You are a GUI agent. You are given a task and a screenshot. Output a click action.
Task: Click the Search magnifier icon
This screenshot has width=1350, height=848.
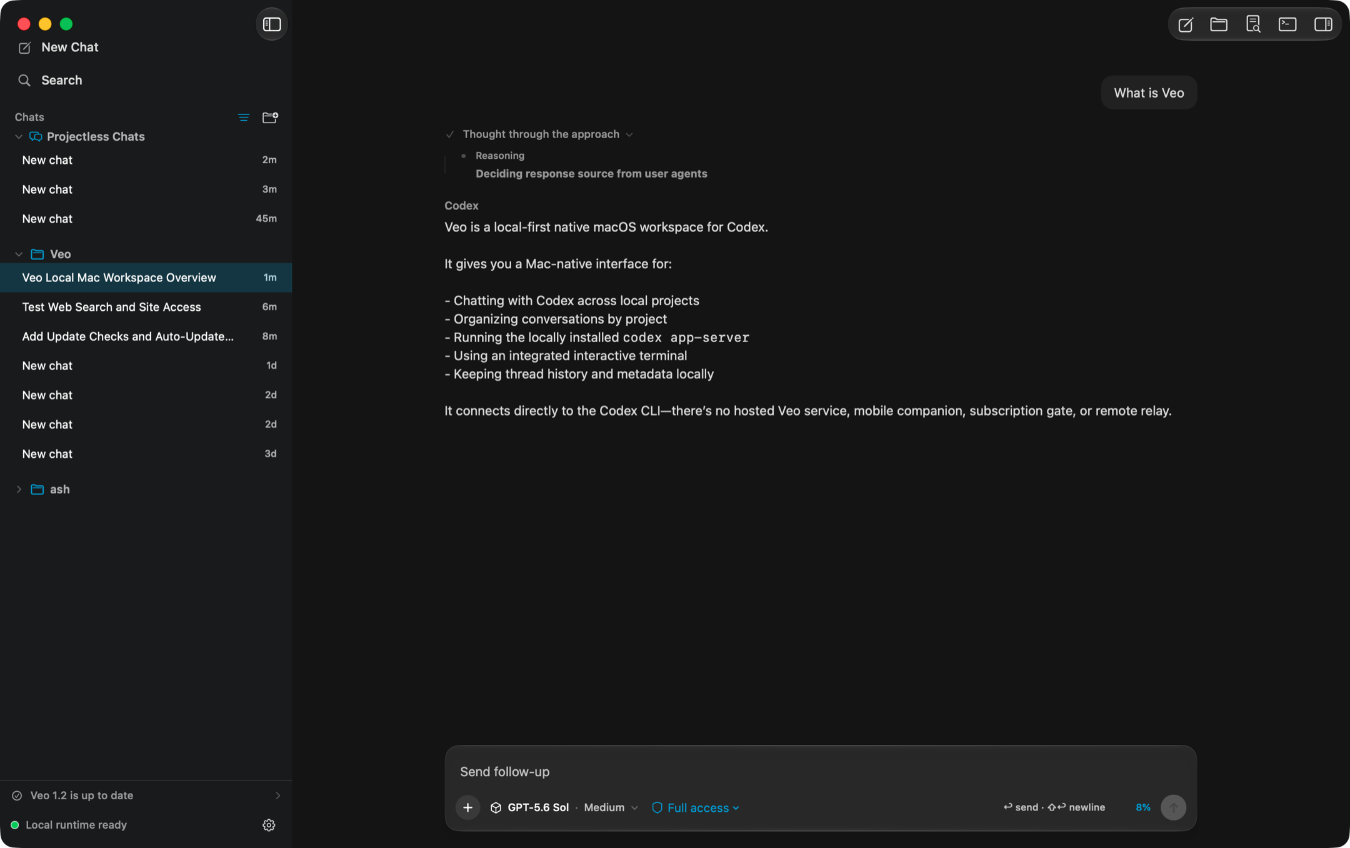[x=24, y=80]
